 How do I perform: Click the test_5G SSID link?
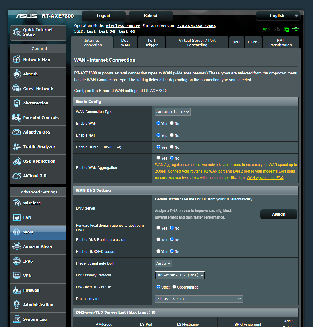click(107, 31)
